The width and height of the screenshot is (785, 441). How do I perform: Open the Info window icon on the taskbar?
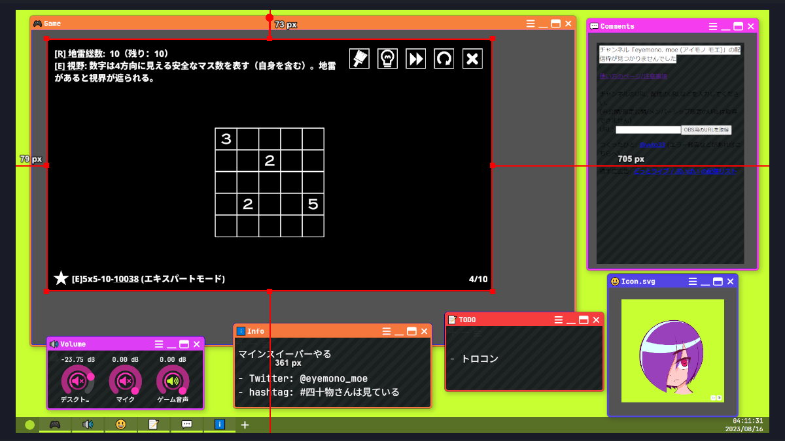click(x=219, y=424)
